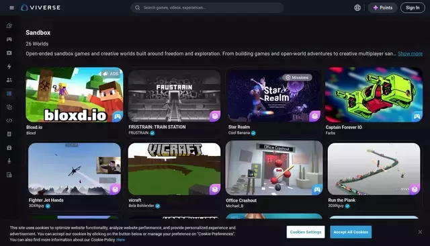Viewport: 430px width, 246px height.
Task: Open the document sidebar icon
Action: 9,134
